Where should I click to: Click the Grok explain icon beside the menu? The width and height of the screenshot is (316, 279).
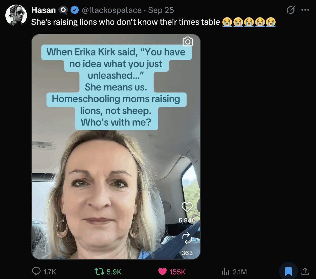(291, 10)
